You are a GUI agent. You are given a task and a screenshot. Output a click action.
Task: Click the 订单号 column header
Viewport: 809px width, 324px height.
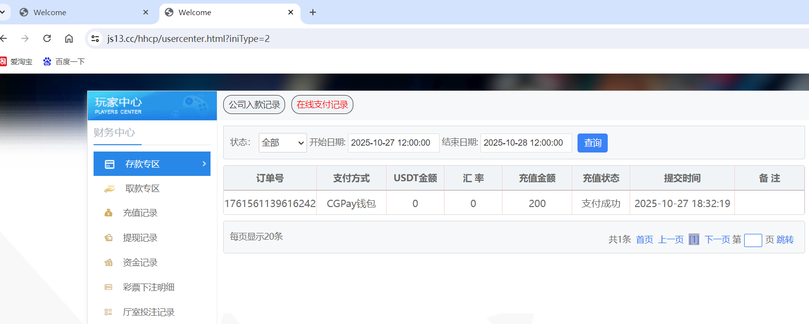point(270,178)
